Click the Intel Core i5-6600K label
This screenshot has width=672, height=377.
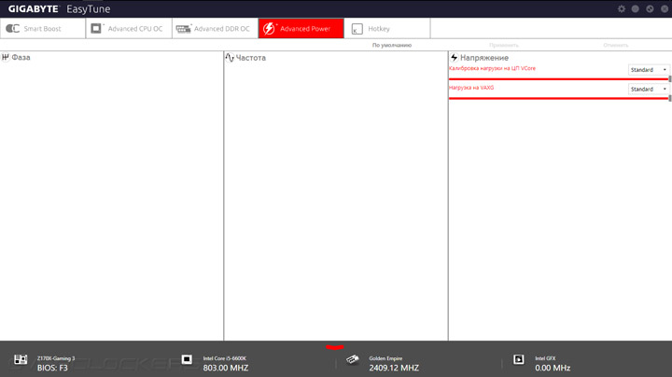point(225,358)
